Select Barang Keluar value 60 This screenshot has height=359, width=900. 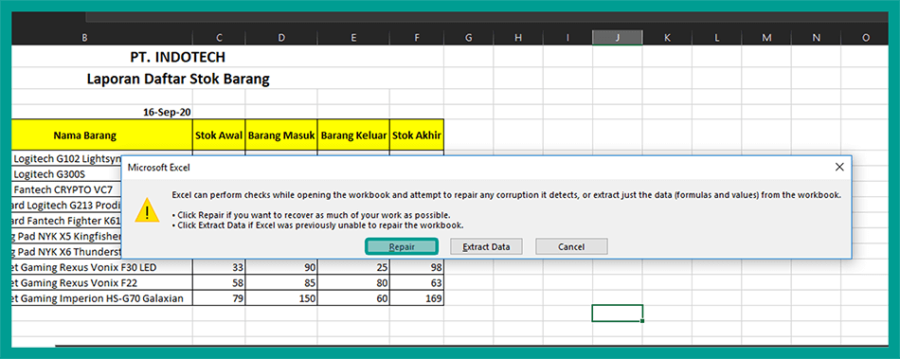[x=353, y=298]
